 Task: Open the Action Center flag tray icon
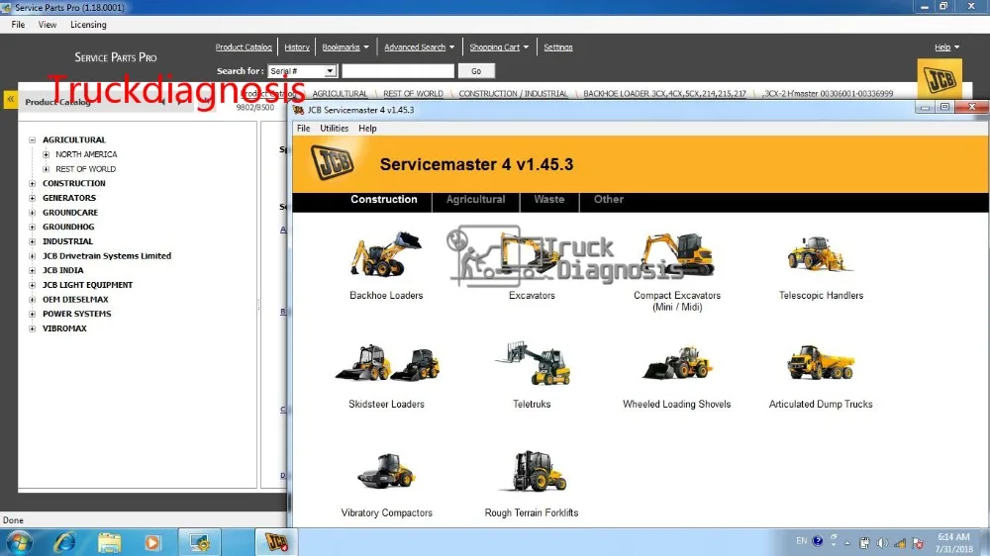918,543
